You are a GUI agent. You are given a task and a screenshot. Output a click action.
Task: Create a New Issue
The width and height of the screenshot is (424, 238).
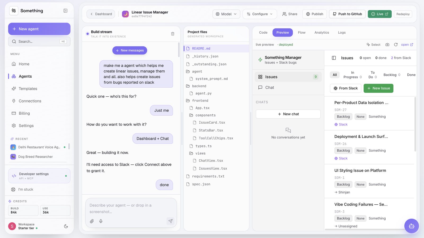(378, 88)
